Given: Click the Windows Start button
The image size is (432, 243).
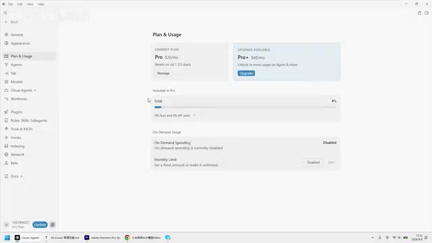Looking at the screenshot, I should [x=7, y=238].
